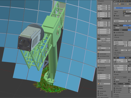Collapse the 3D Cursor panel
This screenshot has height=98, width=131.
click(x=98, y=70)
